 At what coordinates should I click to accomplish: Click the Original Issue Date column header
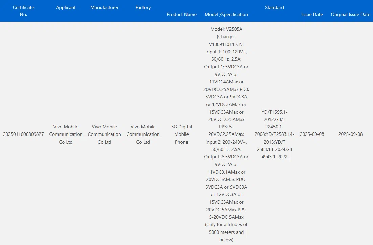(350, 14)
